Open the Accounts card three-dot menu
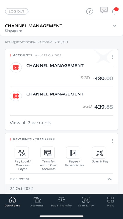The width and height of the screenshot is (123, 219). [113, 57]
